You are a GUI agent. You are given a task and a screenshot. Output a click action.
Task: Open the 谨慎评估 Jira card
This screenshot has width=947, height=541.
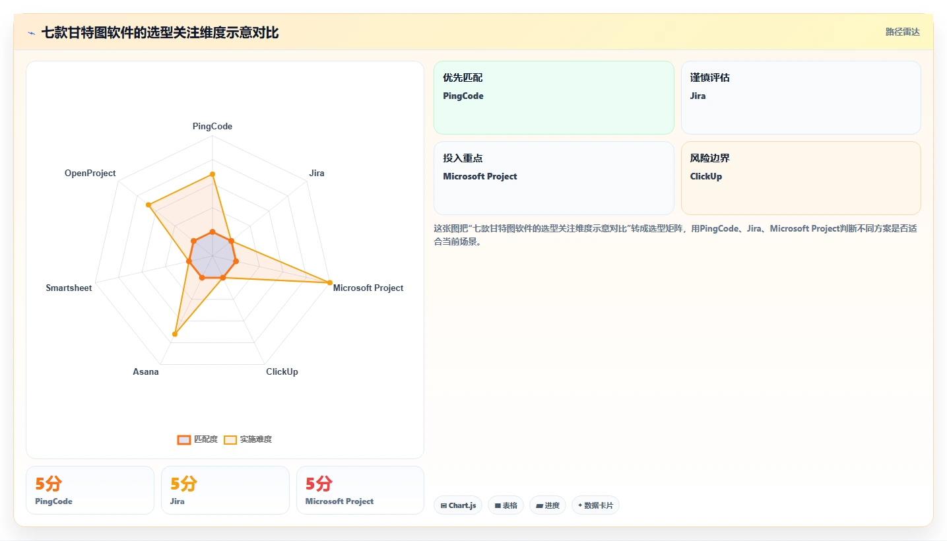pos(800,98)
